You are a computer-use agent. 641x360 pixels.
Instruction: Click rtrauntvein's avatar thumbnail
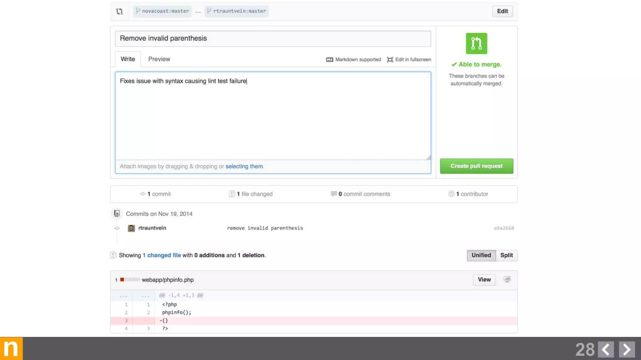131,228
